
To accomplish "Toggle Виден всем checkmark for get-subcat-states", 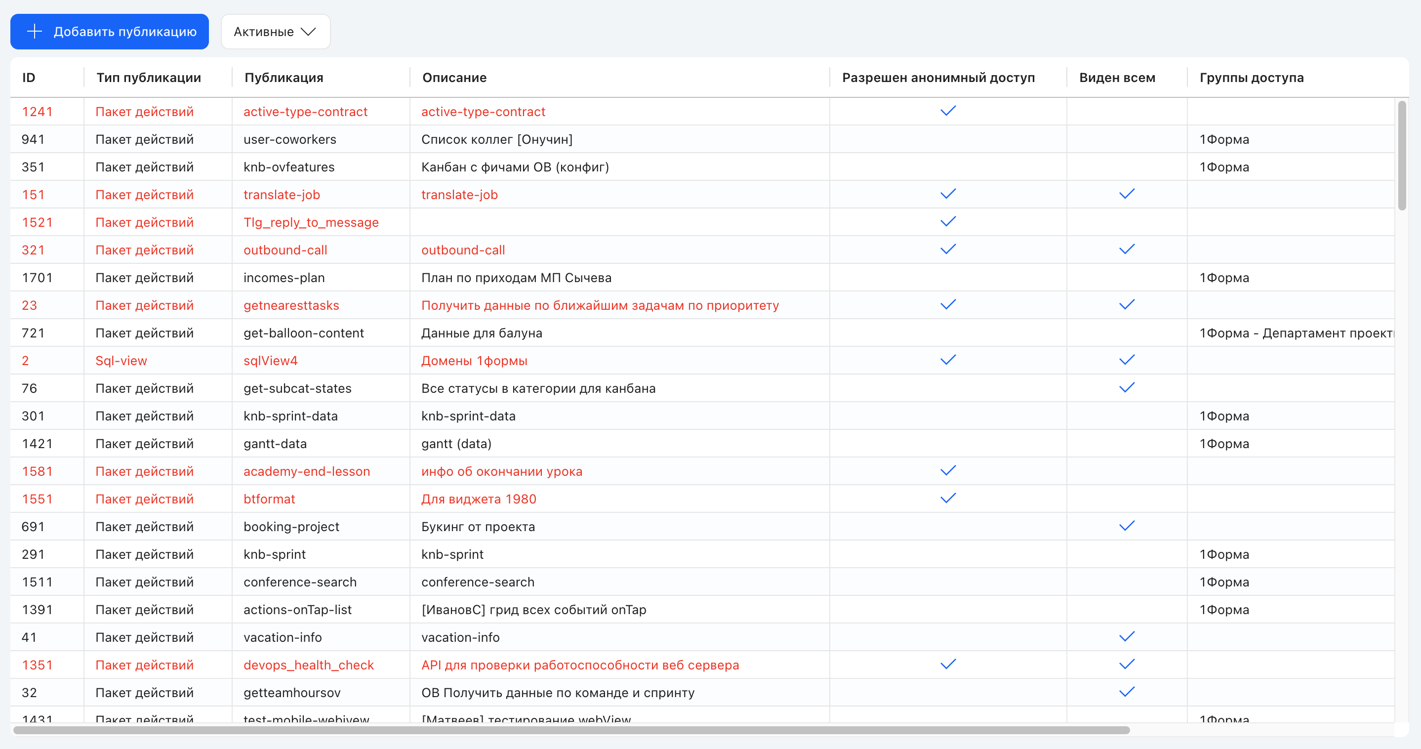I will click(x=1127, y=387).
